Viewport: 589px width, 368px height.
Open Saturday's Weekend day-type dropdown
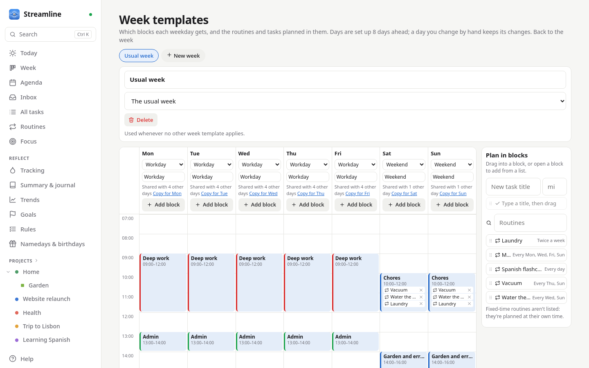(x=404, y=164)
